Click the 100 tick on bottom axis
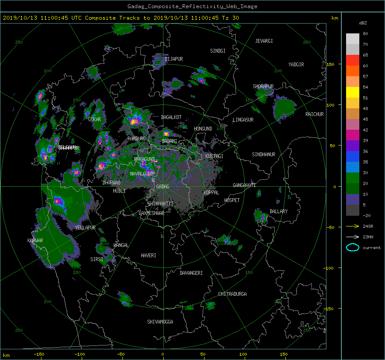The image size is (385, 360). (243, 354)
